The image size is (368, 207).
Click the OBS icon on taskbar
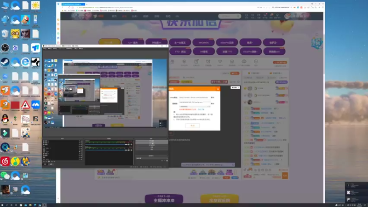click(x=44, y=205)
